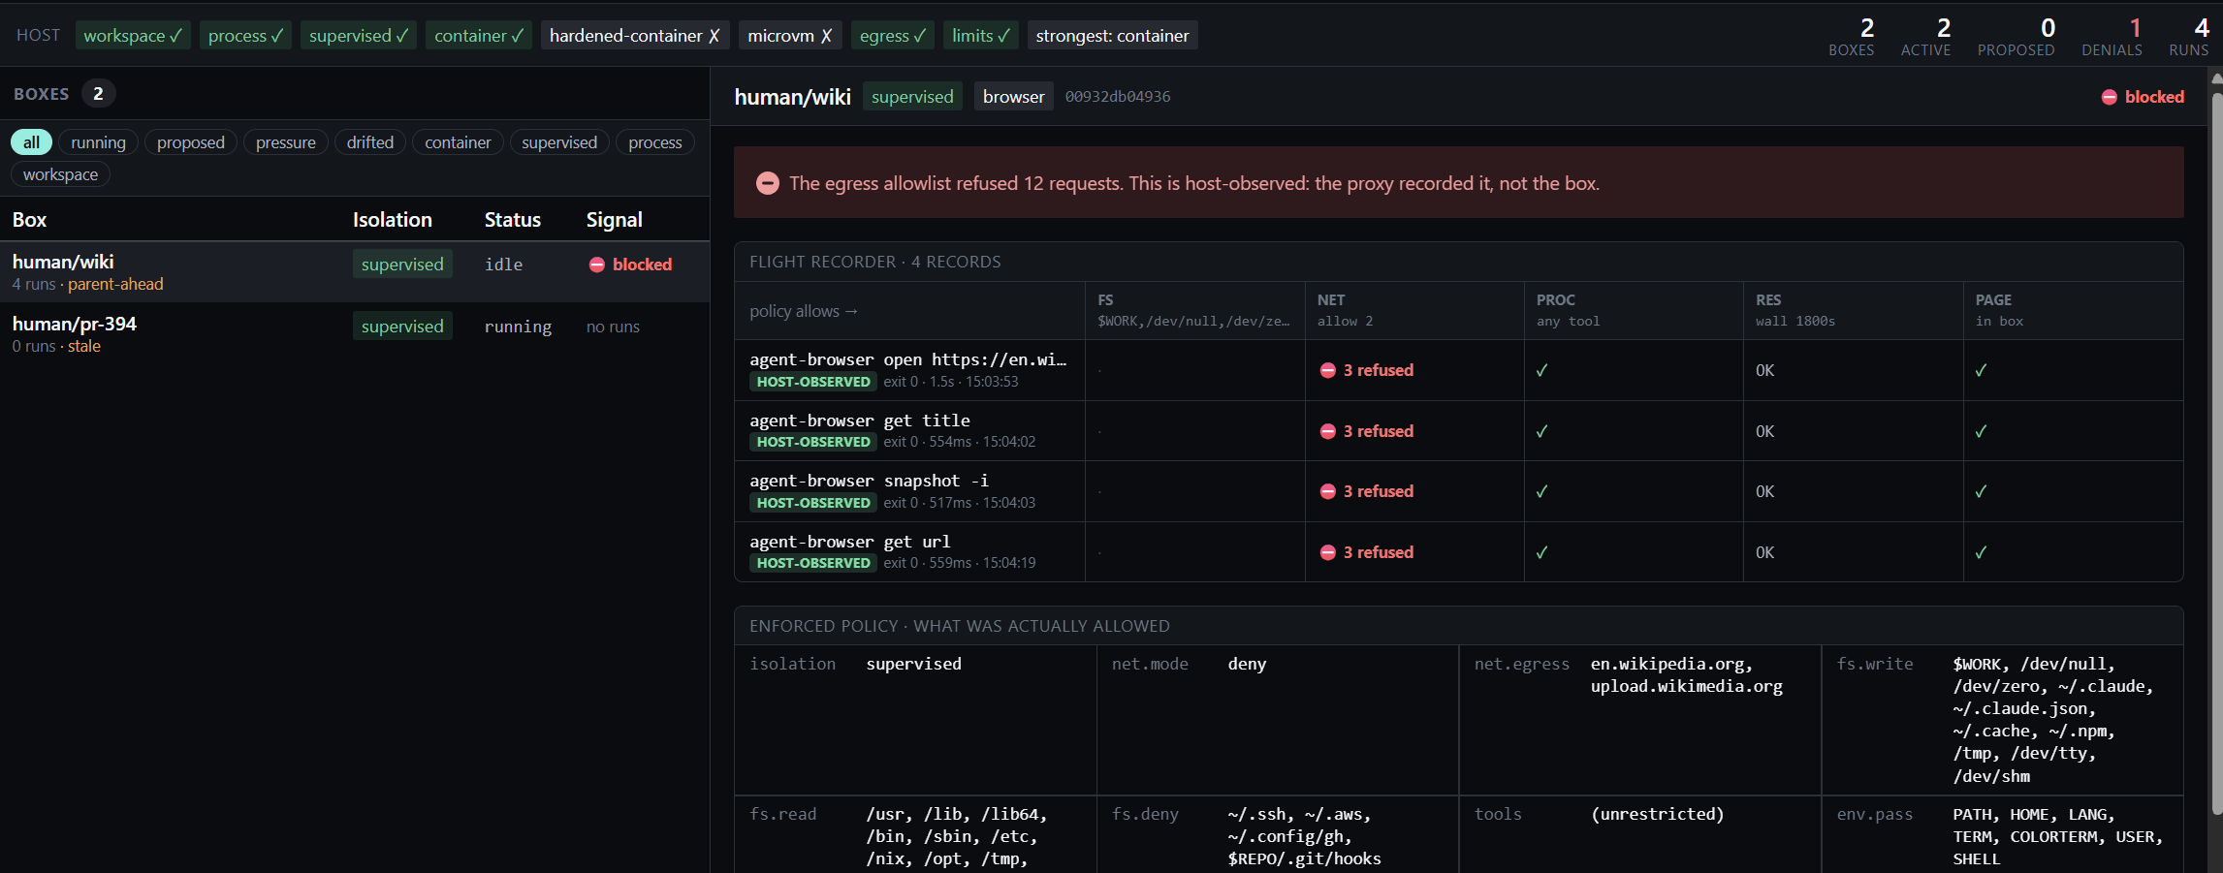Select the 'all' box filter
This screenshot has width=2223, height=873.
coord(31,142)
